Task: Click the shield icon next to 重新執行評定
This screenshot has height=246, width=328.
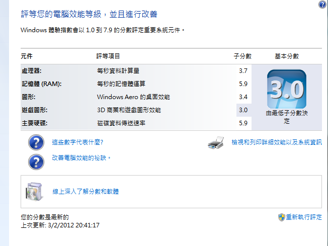Action: pos(281,217)
